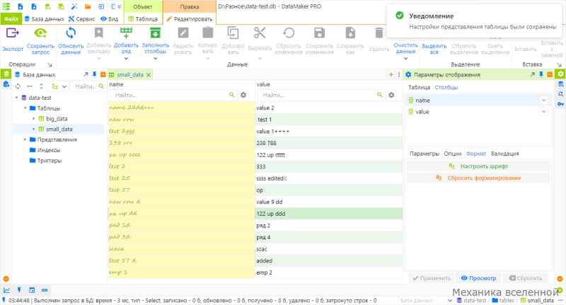Click the magic wand quick access icon

pos(74,6)
